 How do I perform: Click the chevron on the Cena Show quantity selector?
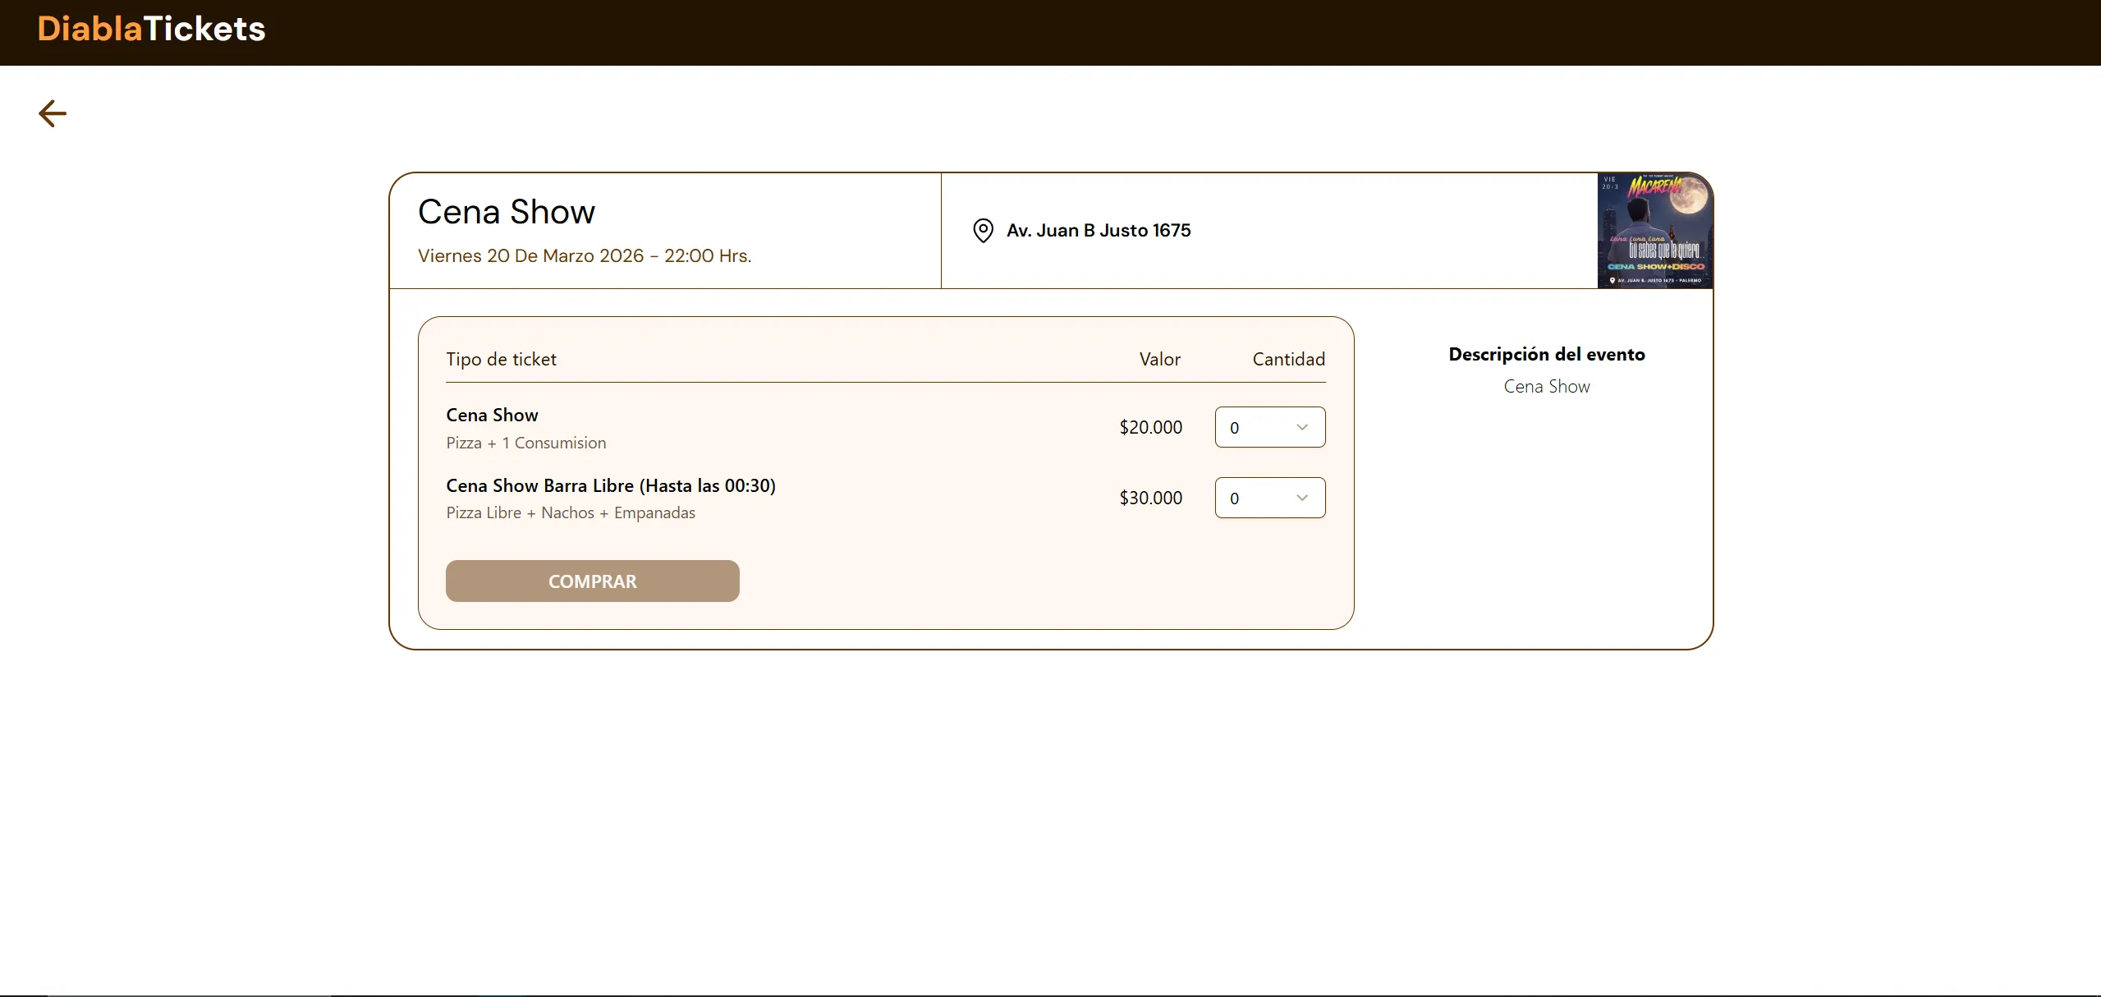pyautogui.click(x=1301, y=427)
